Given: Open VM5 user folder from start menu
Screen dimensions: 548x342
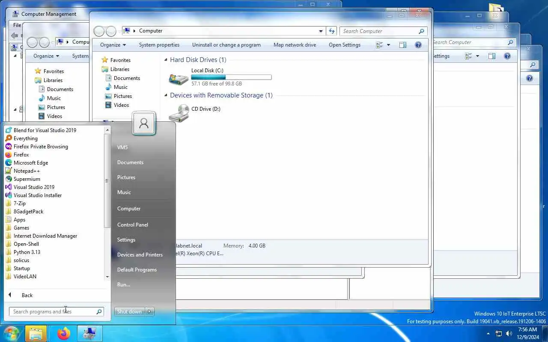Looking at the screenshot, I should 122,147.
